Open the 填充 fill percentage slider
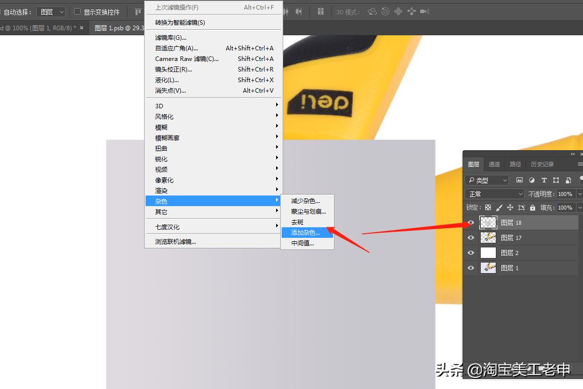583x389 pixels. coord(579,208)
